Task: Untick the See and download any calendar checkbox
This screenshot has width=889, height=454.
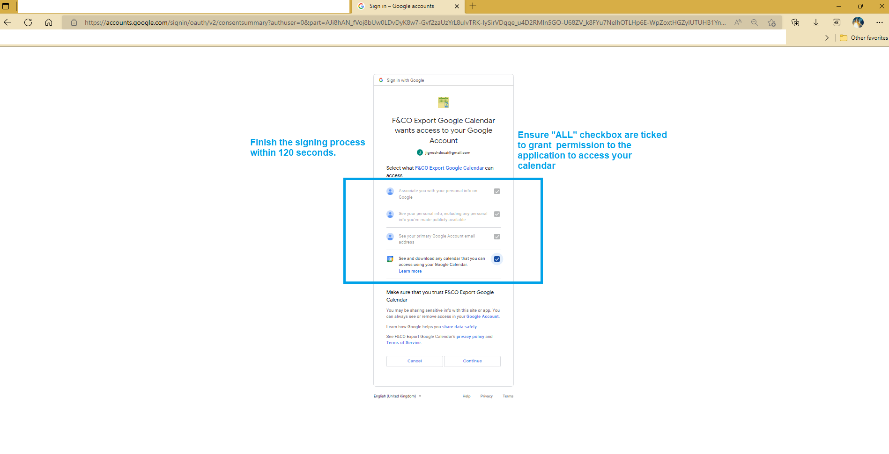Action: pos(497,259)
